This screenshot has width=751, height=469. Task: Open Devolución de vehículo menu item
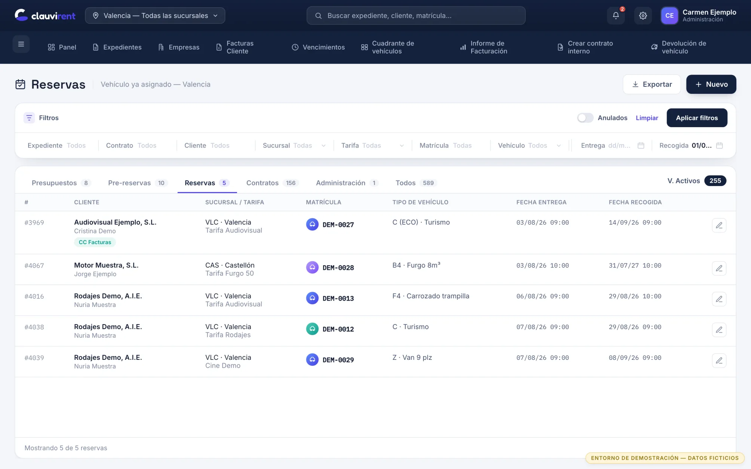click(x=679, y=47)
